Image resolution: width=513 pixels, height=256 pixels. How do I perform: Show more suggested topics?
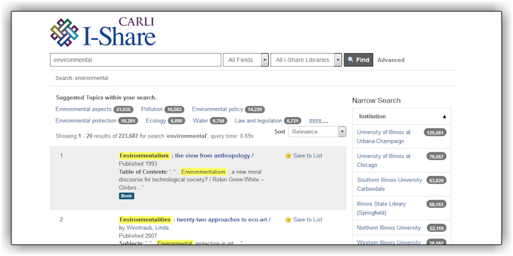coord(318,120)
